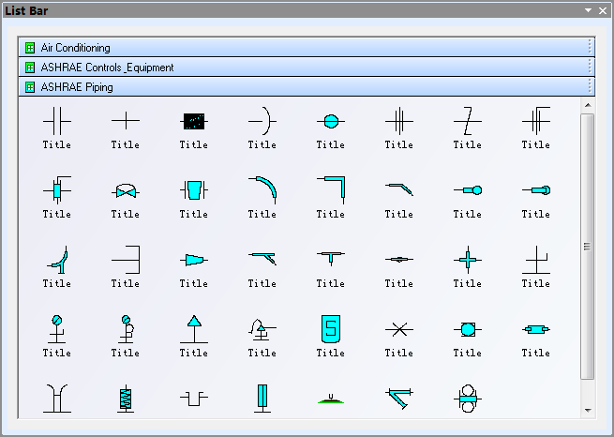Image resolution: width=614 pixels, height=437 pixels.
Task: Select the cyan cross fitting symbol
Action: click(x=467, y=259)
